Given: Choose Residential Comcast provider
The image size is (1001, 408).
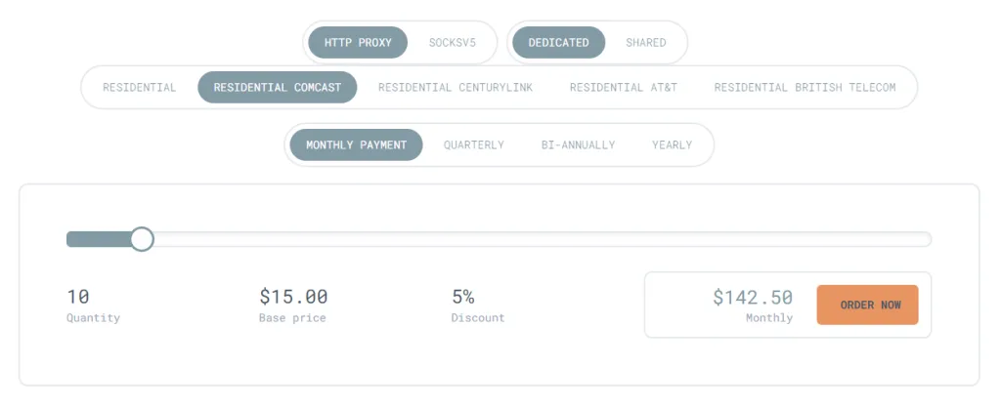Looking at the screenshot, I should (278, 88).
